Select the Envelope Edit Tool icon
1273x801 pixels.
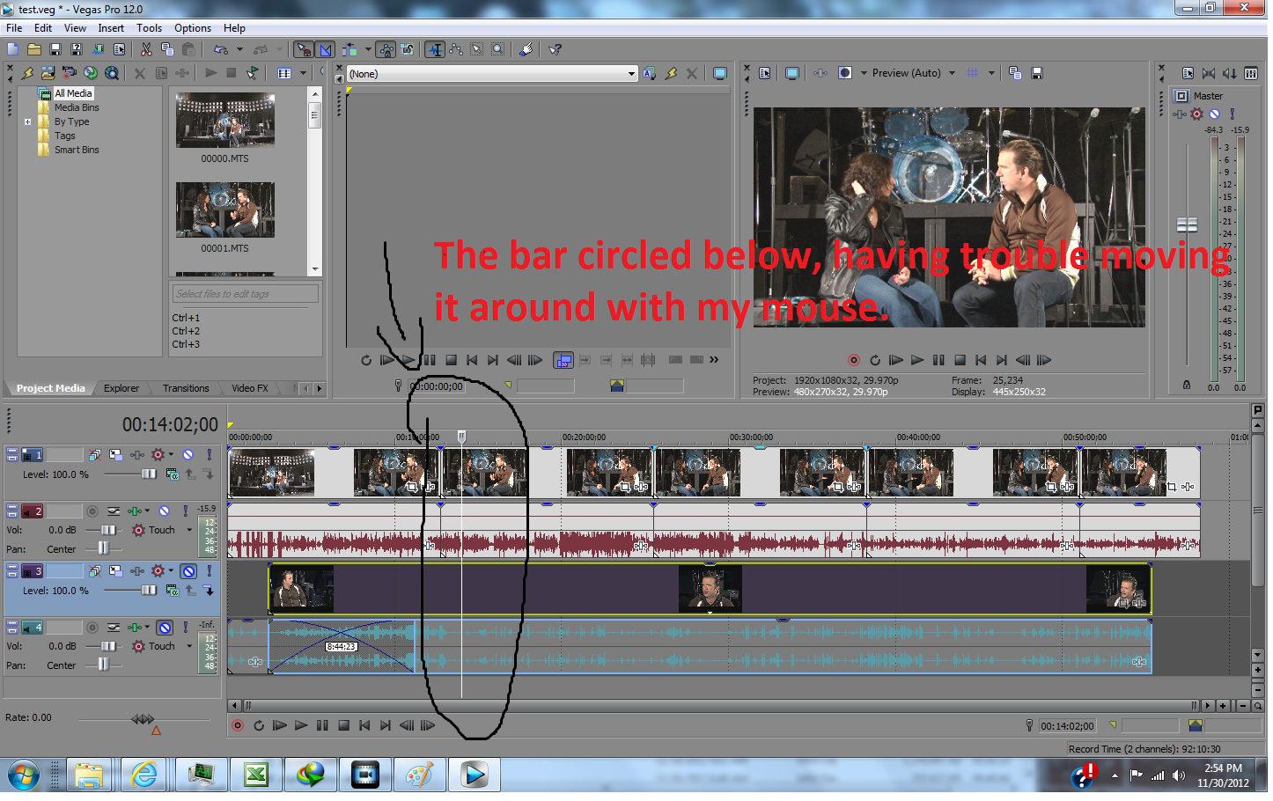457,50
